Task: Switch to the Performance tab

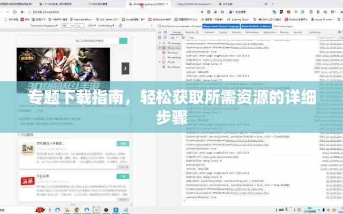Action: coord(252,32)
